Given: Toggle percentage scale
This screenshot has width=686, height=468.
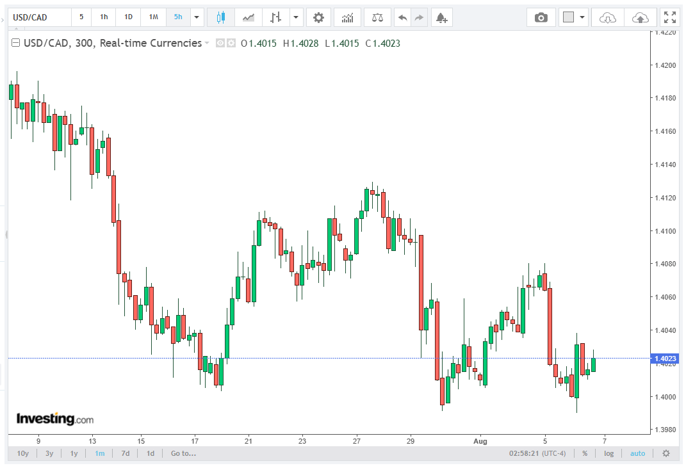Looking at the screenshot, I should (585, 453).
